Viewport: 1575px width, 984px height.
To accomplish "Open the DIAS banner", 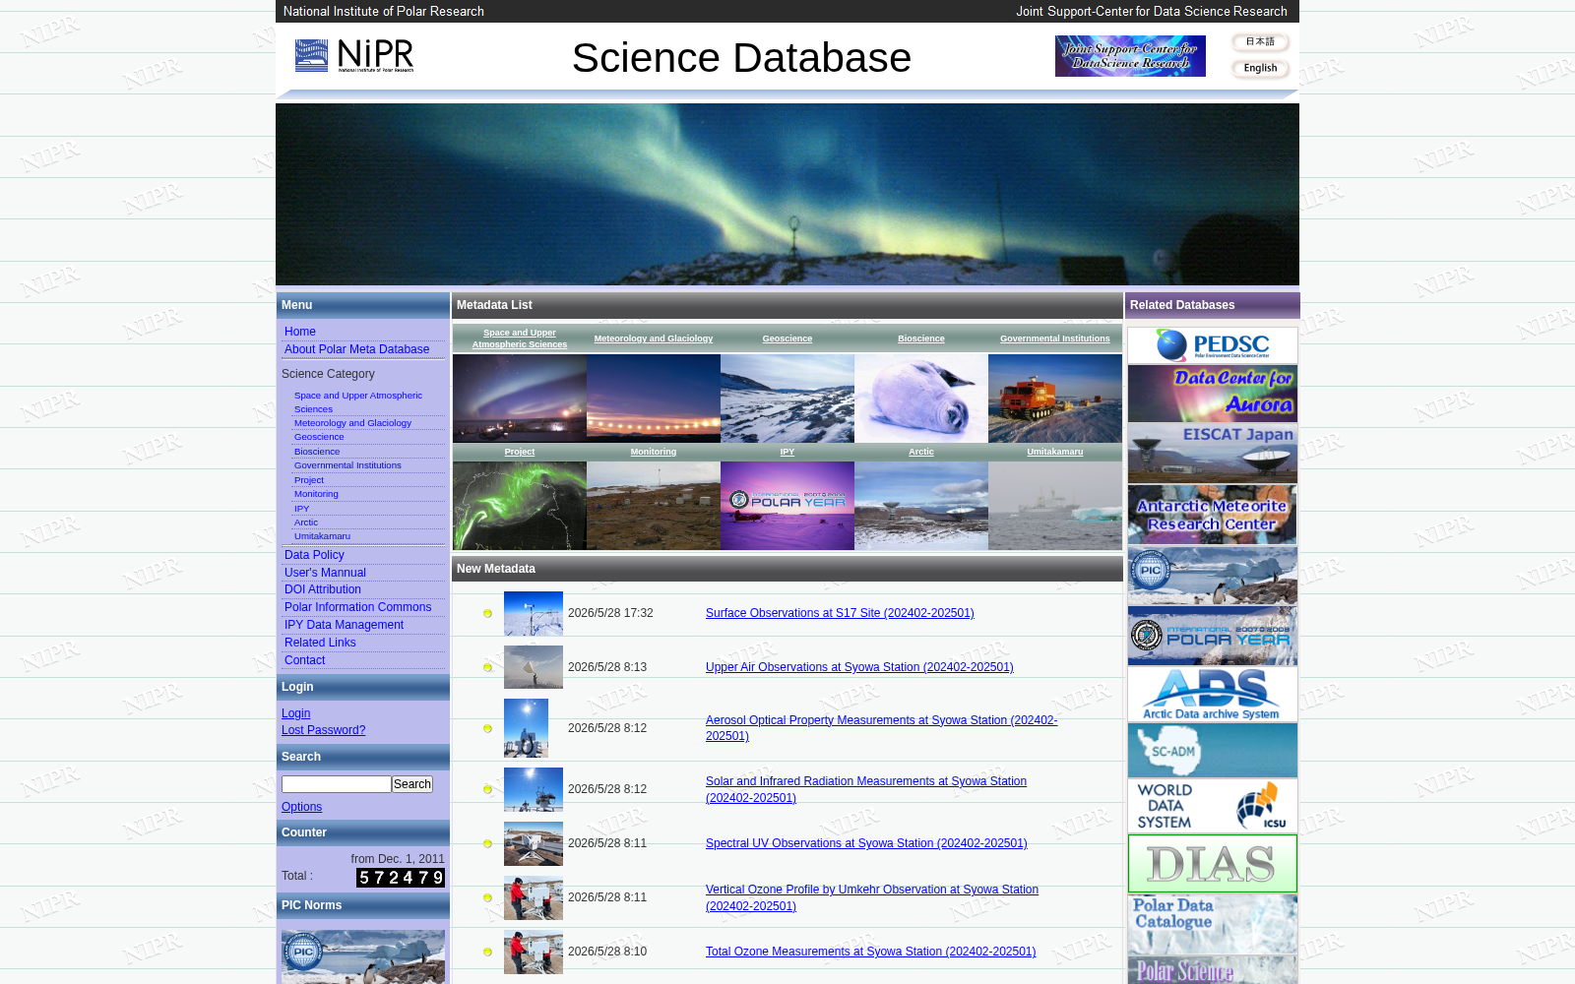I will (x=1213, y=864).
